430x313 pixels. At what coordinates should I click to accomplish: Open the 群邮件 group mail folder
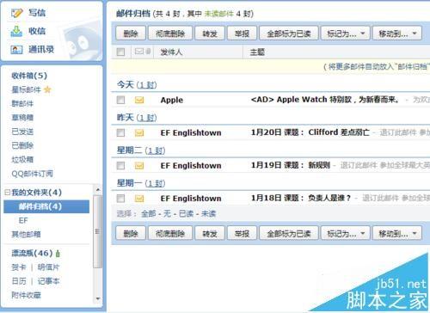click(x=22, y=103)
